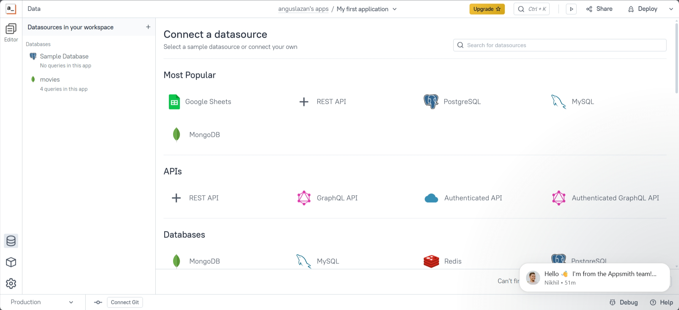Click the preview play button

[x=571, y=9]
